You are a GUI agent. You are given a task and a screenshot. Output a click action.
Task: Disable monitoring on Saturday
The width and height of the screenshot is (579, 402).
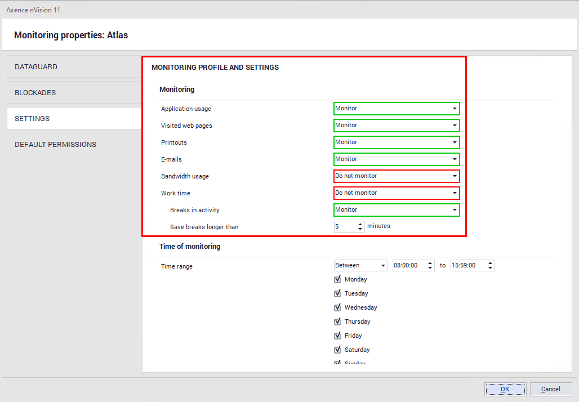click(x=338, y=350)
